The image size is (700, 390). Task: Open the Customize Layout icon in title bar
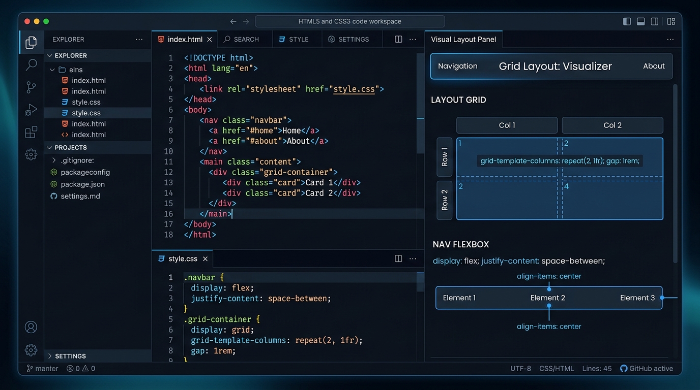click(671, 21)
